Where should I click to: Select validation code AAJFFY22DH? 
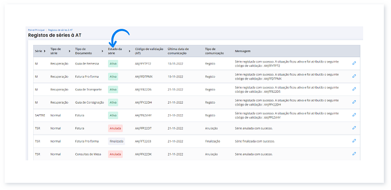tap(143, 103)
